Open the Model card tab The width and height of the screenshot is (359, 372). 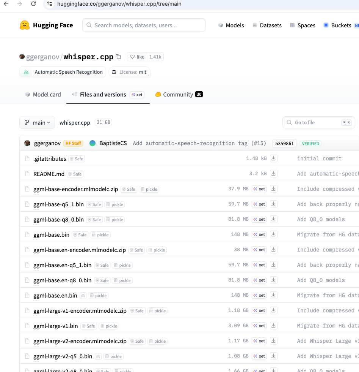click(43, 94)
